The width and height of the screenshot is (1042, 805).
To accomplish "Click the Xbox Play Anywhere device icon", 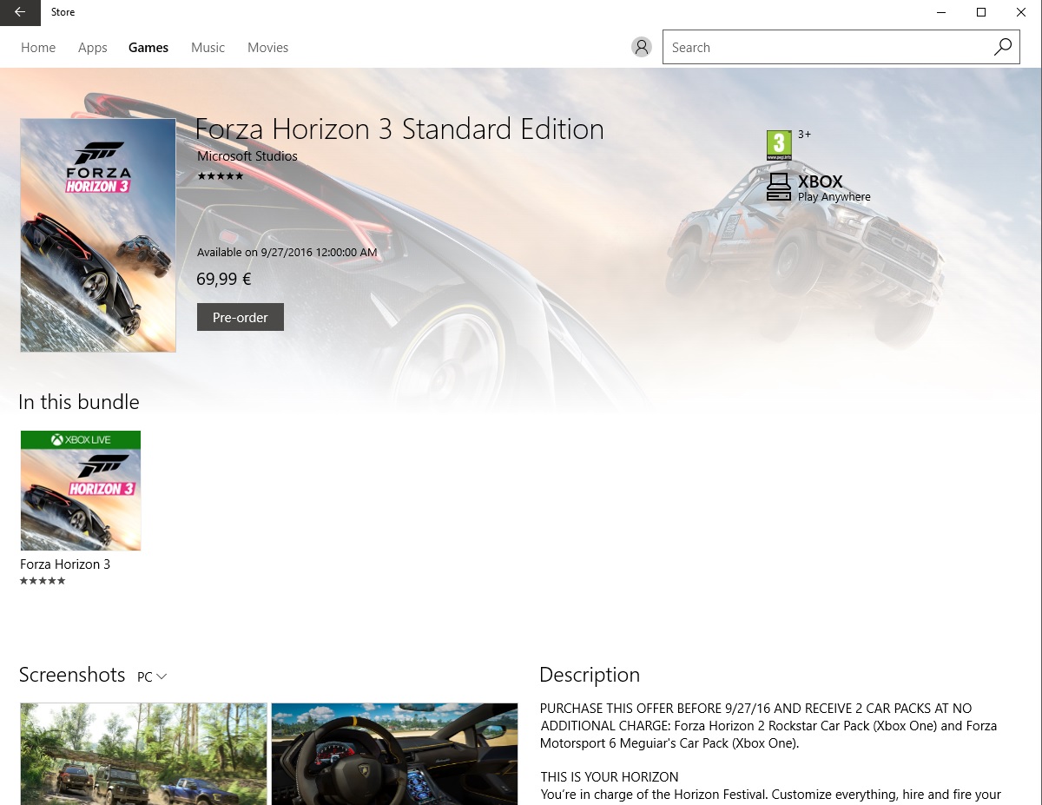I will tap(779, 188).
